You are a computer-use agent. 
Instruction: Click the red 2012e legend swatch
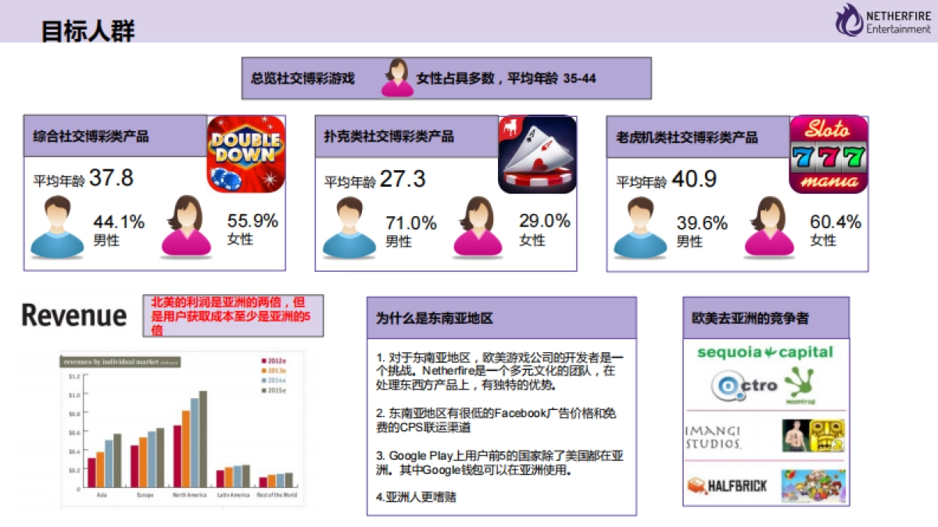click(263, 361)
